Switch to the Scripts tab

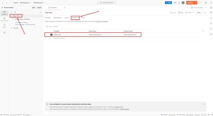(x=67, y=18)
